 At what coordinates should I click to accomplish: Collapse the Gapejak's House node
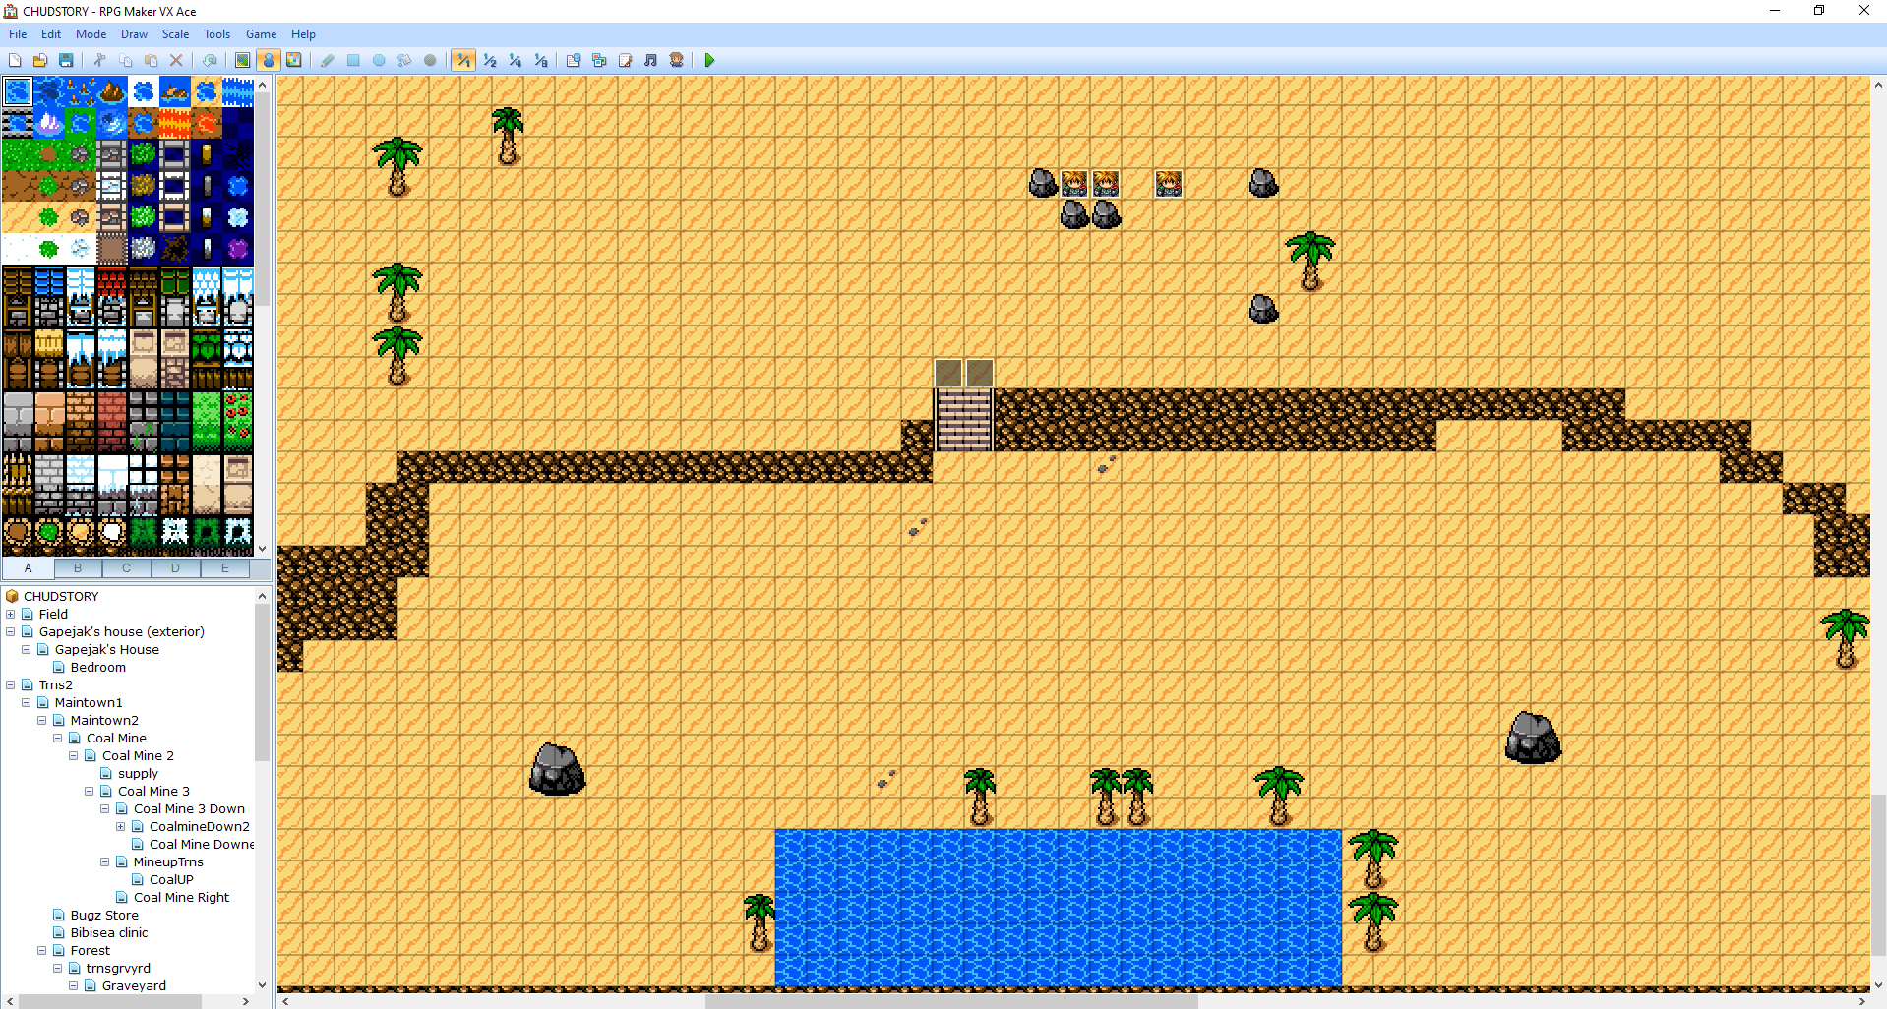(x=27, y=650)
